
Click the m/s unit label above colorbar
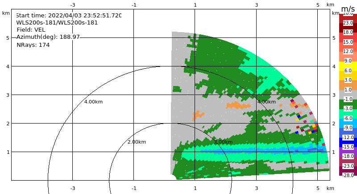(x=348, y=9)
